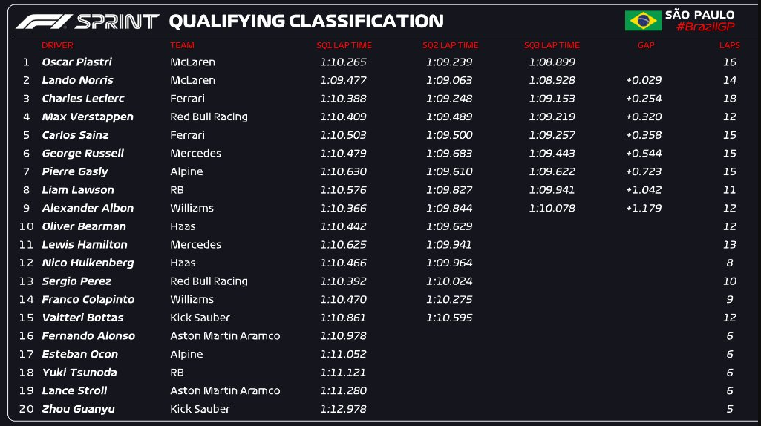Click the Brazil flag icon
Viewport: 761px width, 426px height.
point(643,21)
